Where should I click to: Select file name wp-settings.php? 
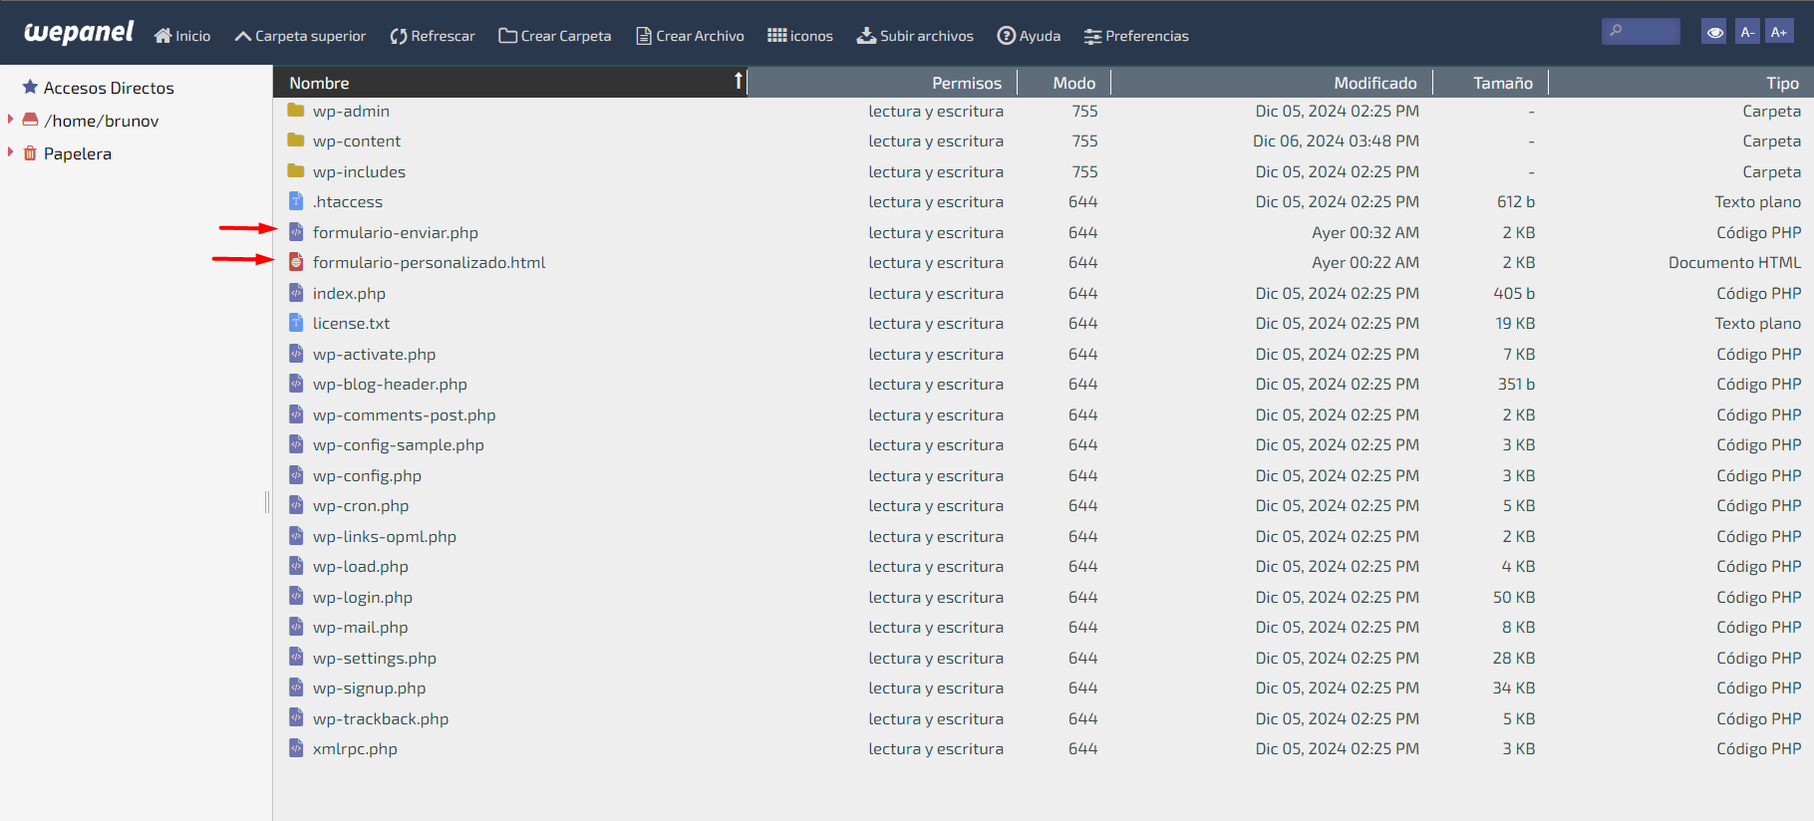(375, 659)
